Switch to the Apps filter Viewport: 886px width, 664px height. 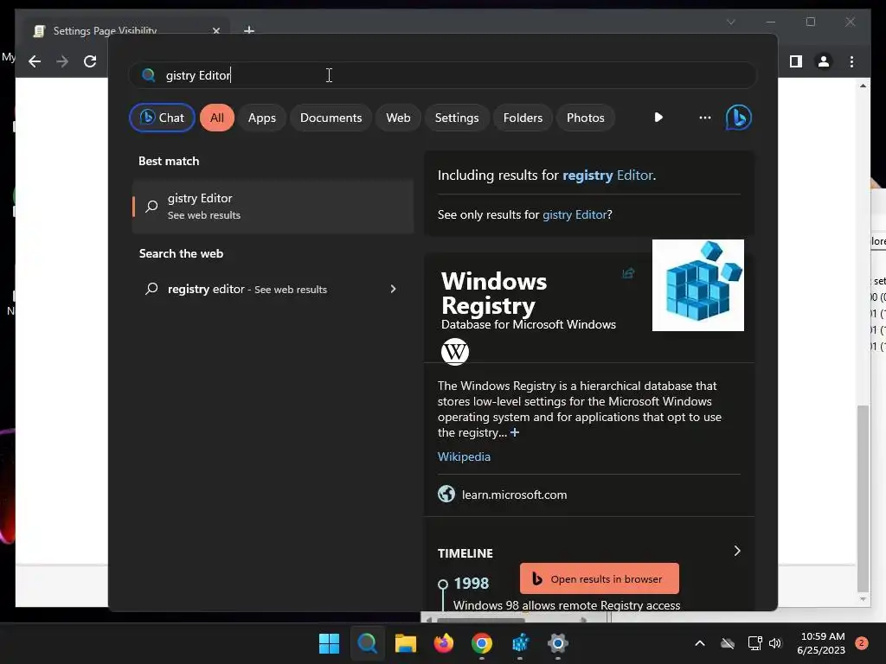pos(261,118)
